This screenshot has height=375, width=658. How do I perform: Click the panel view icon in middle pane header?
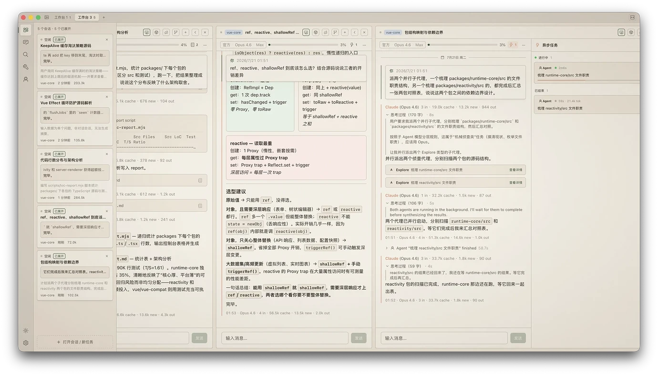pos(306,32)
